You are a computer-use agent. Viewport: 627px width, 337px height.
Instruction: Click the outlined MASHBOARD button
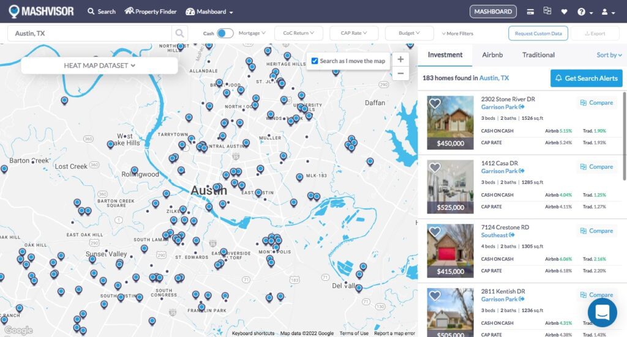point(493,12)
